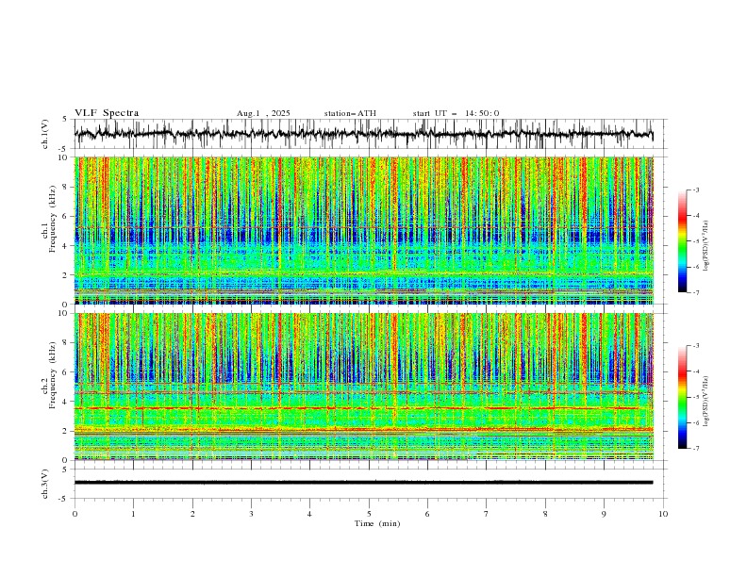This screenshot has height=577, width=747.
Task: Click the "Time (min)" axis title
Action: [x=377, y=523]
